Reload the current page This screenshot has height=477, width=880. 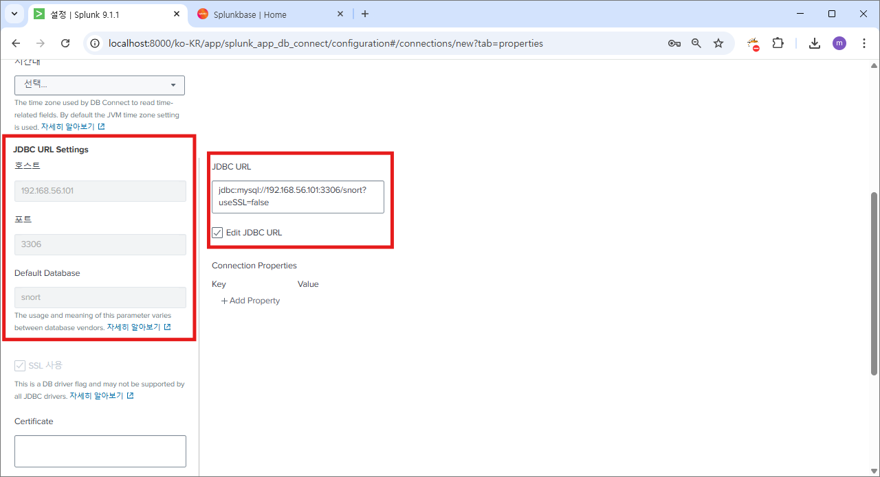point(65,43)
